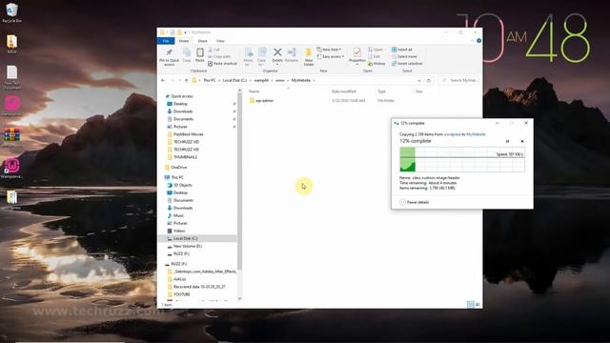Click www in the address breadcrumb
Viewport: 610px width, 343px height.
pyautogui.click(x=280, y=80)
